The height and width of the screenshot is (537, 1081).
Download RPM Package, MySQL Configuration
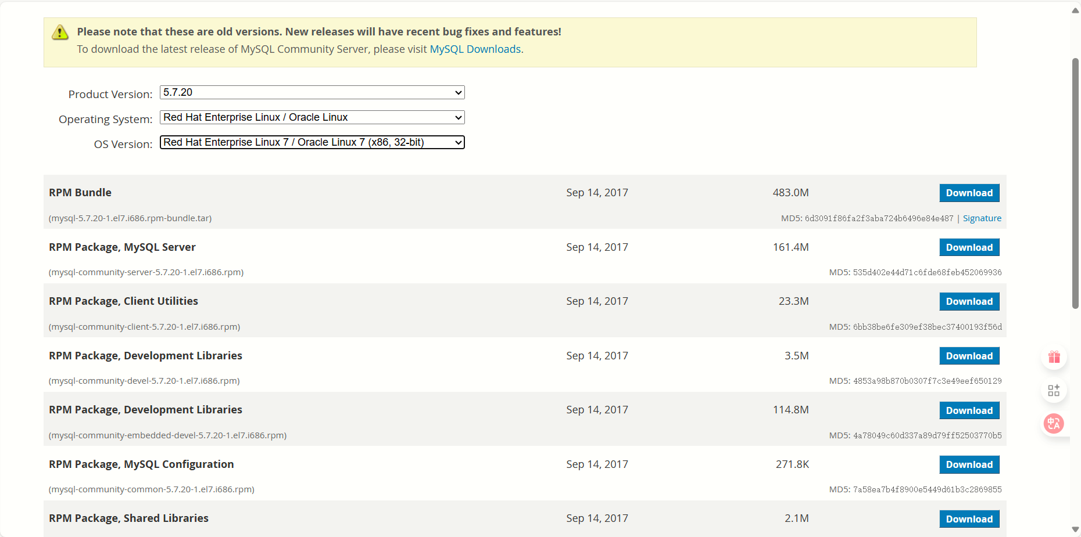(x=969, y=464)
